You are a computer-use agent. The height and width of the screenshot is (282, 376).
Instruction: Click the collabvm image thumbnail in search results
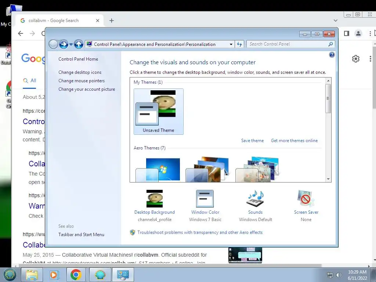click(x=245, y=255)
